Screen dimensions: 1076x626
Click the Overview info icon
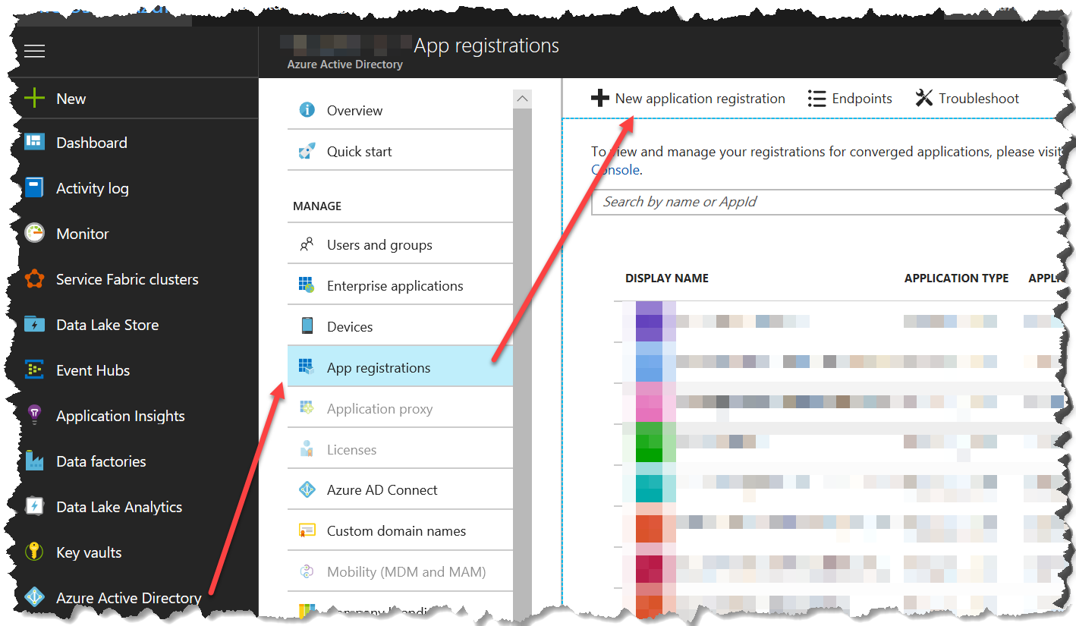tap(307, 110)
